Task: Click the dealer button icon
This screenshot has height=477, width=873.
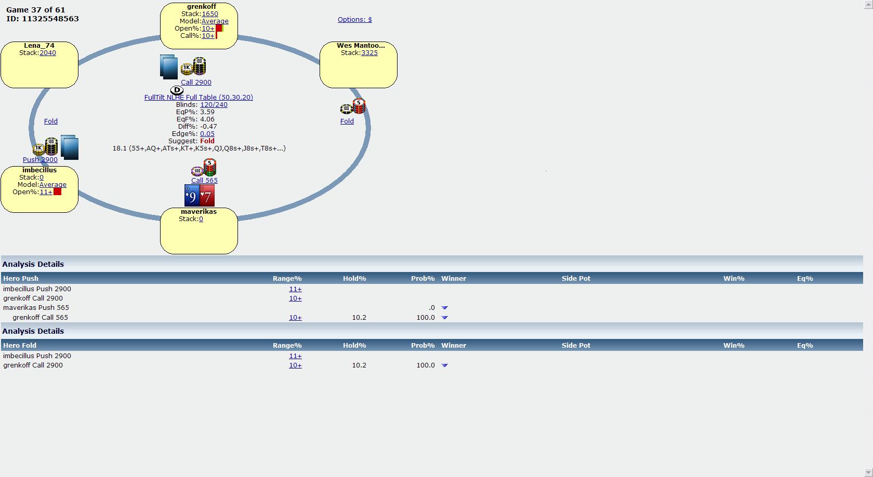Action: click(177, 90)
